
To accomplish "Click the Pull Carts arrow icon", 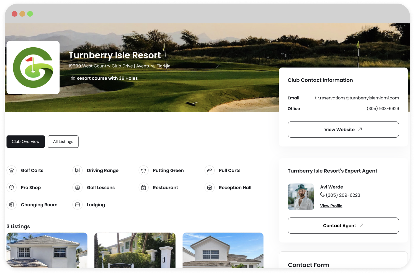I will tap(210, 170).
